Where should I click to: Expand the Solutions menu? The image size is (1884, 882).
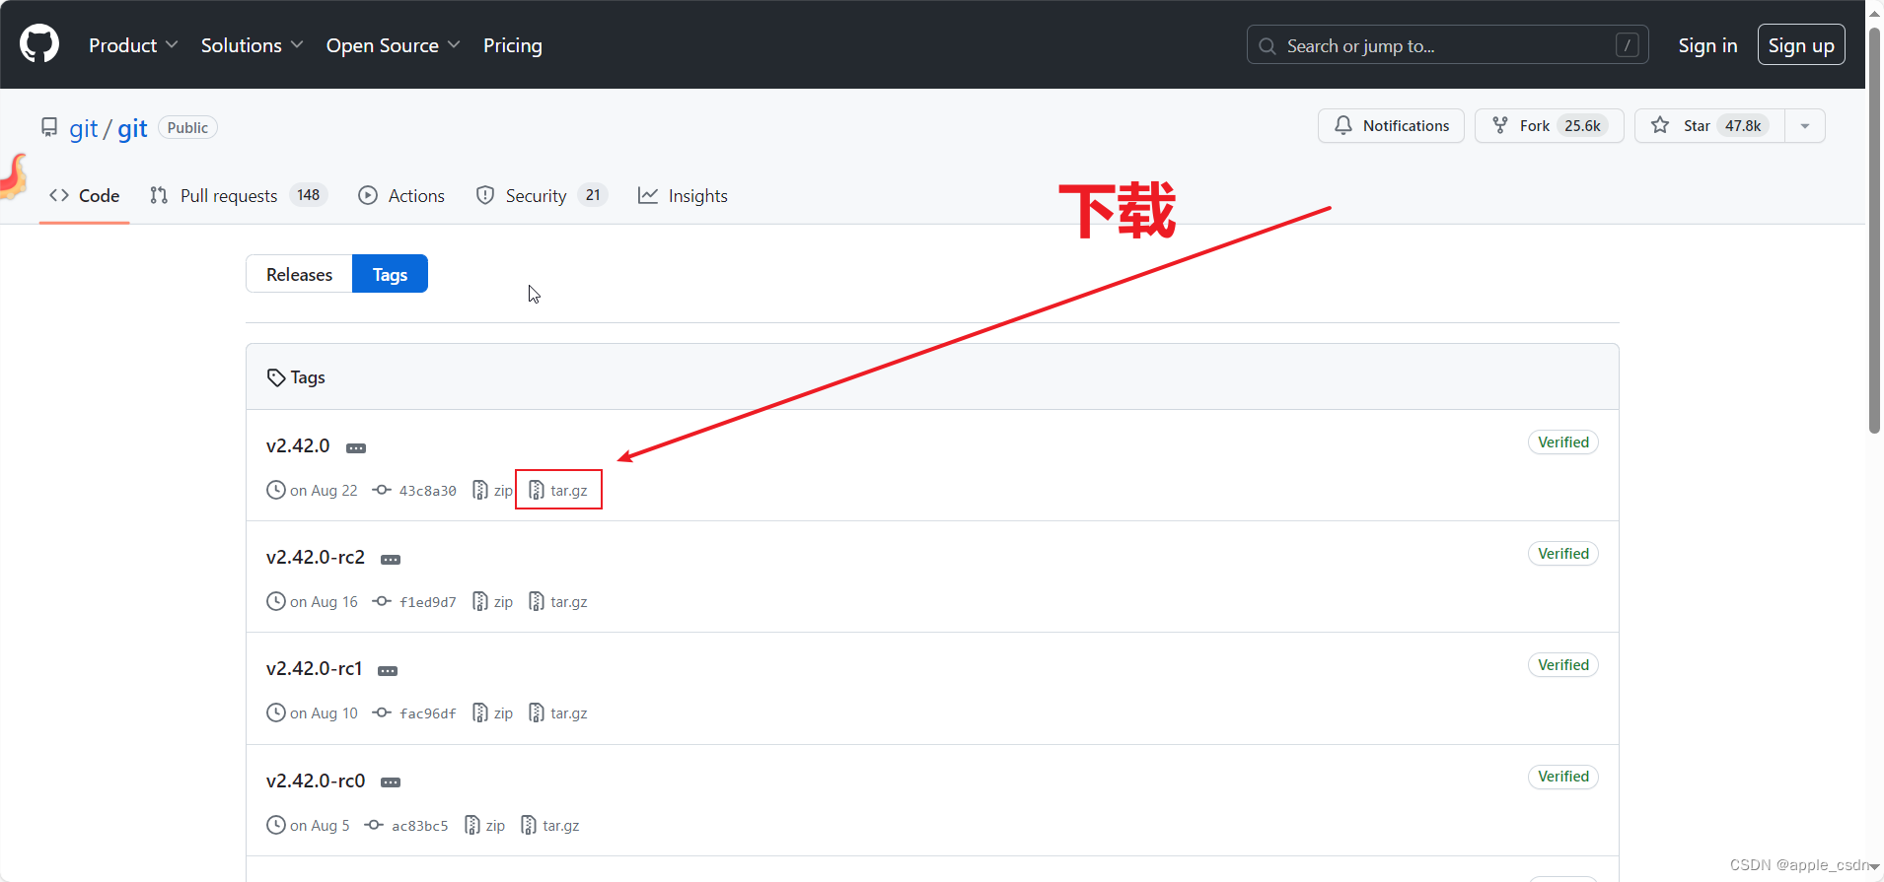coord(252,45)
